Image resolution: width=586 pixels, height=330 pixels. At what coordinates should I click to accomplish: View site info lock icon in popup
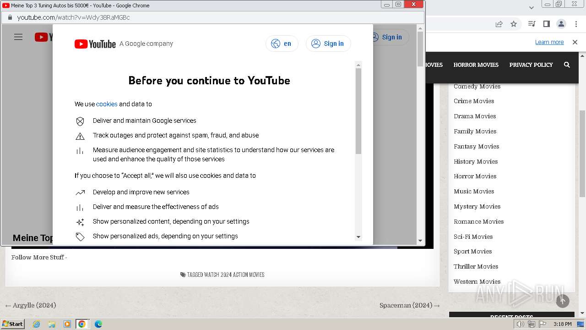(10, 17)
